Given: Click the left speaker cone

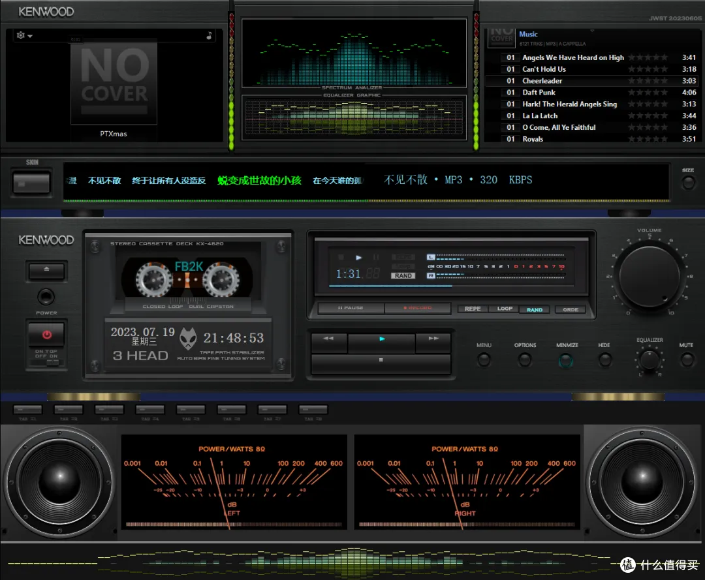Looking at the screenshot, I should [59, 483].
